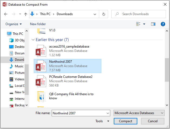The height and width of the screenshot is (129, 170).
Task: Click the search magnifier icon
Action: [117, 14]
